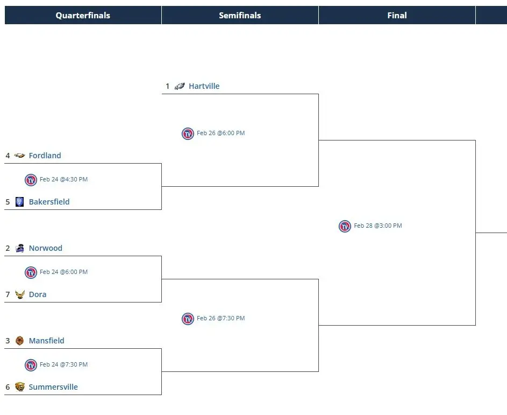Open the Hartville team link
This screenshot has width=507, height=415.
click(x=204, y=86)
